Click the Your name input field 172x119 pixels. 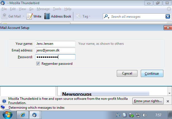(x=55, y=44)
